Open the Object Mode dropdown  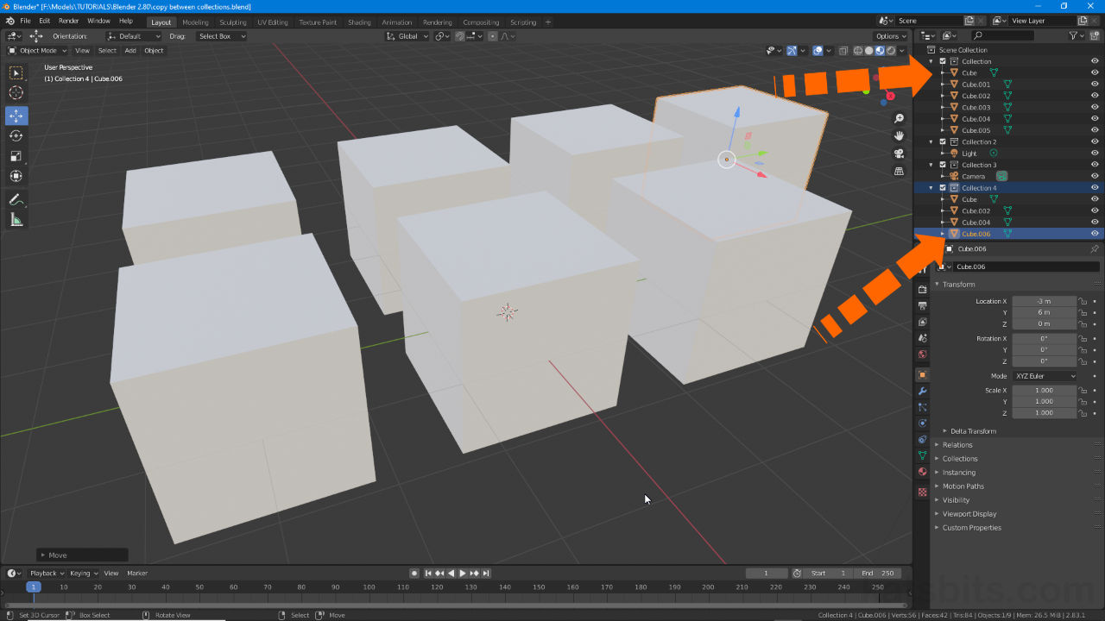tap(38, 51)
